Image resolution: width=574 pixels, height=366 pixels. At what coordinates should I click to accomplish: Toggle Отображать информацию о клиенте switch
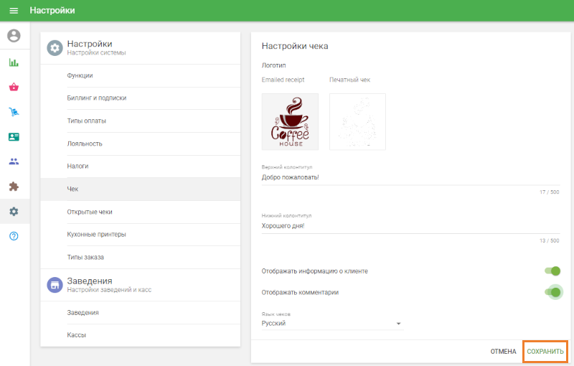(x=552, y=271)
